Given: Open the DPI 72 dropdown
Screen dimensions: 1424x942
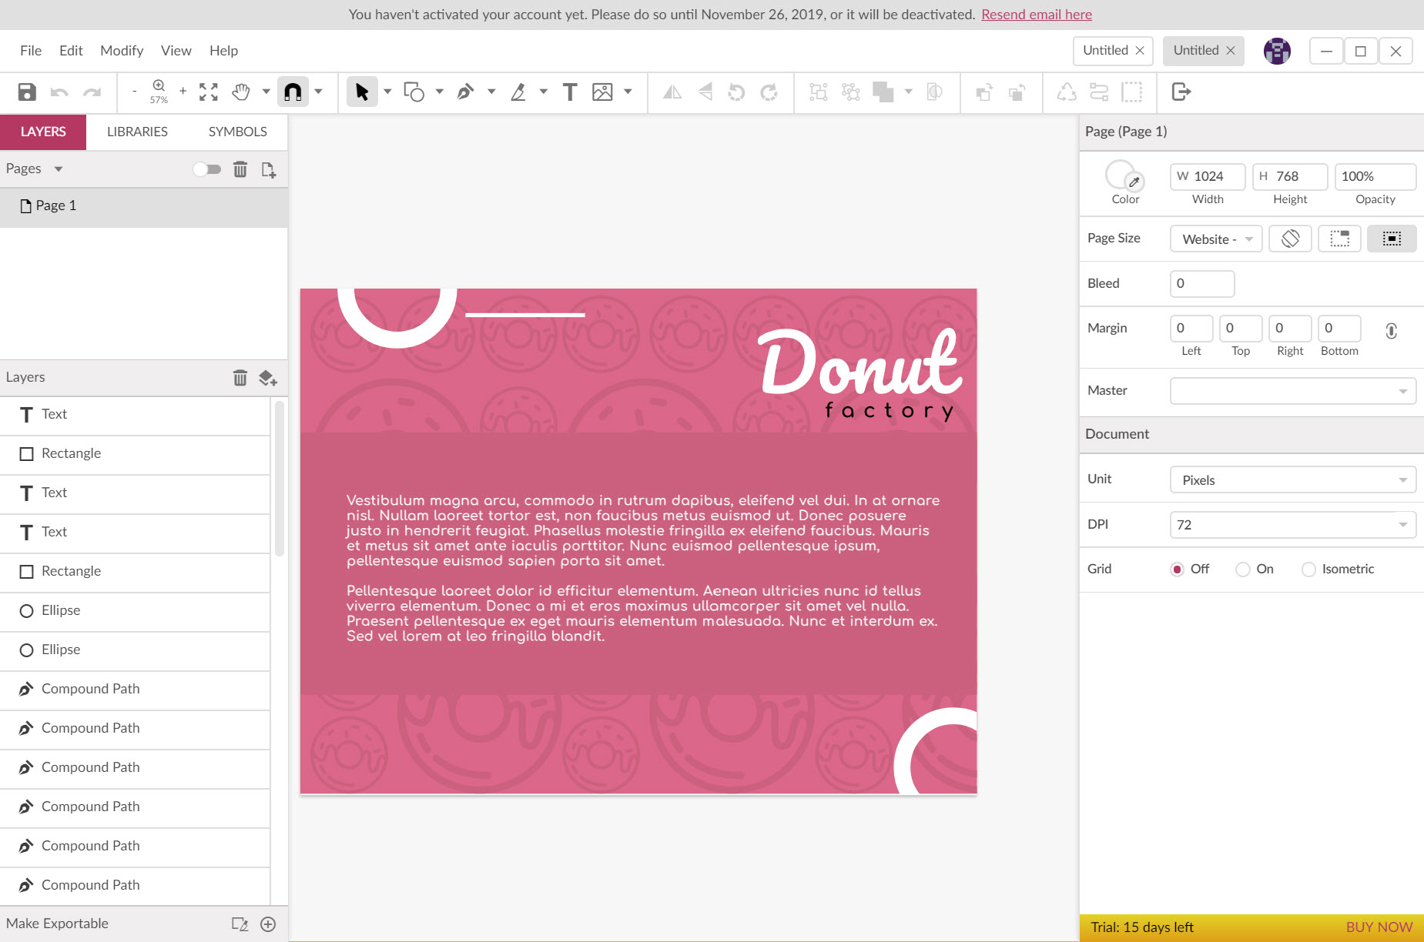Looking at the screenshot, I should (x=1293, y=525).
